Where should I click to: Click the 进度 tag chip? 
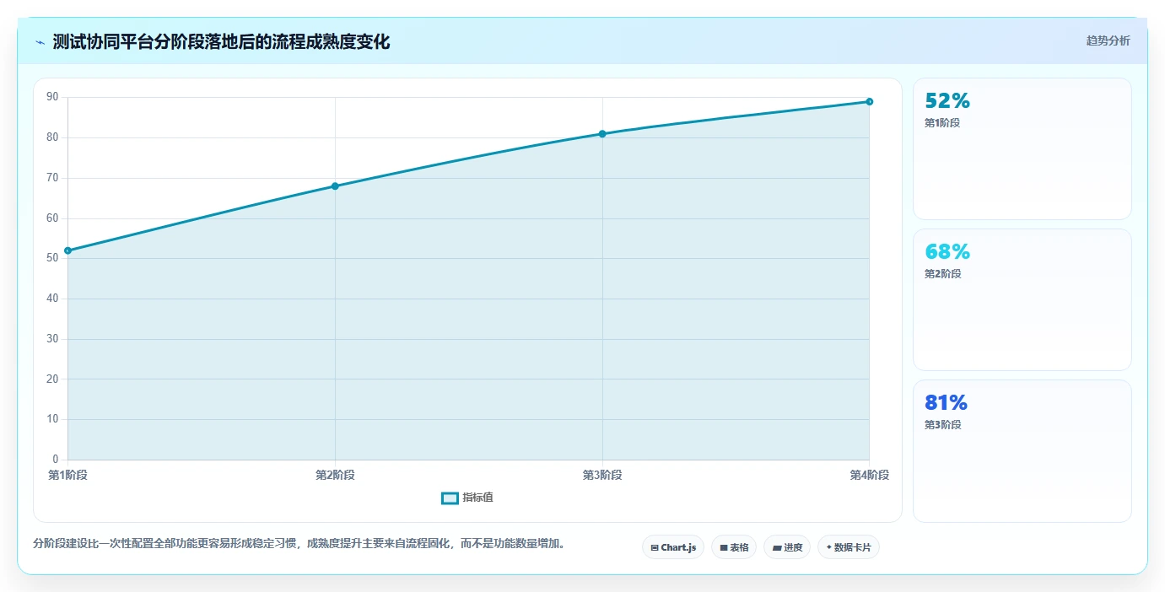[x=787, y=547]
